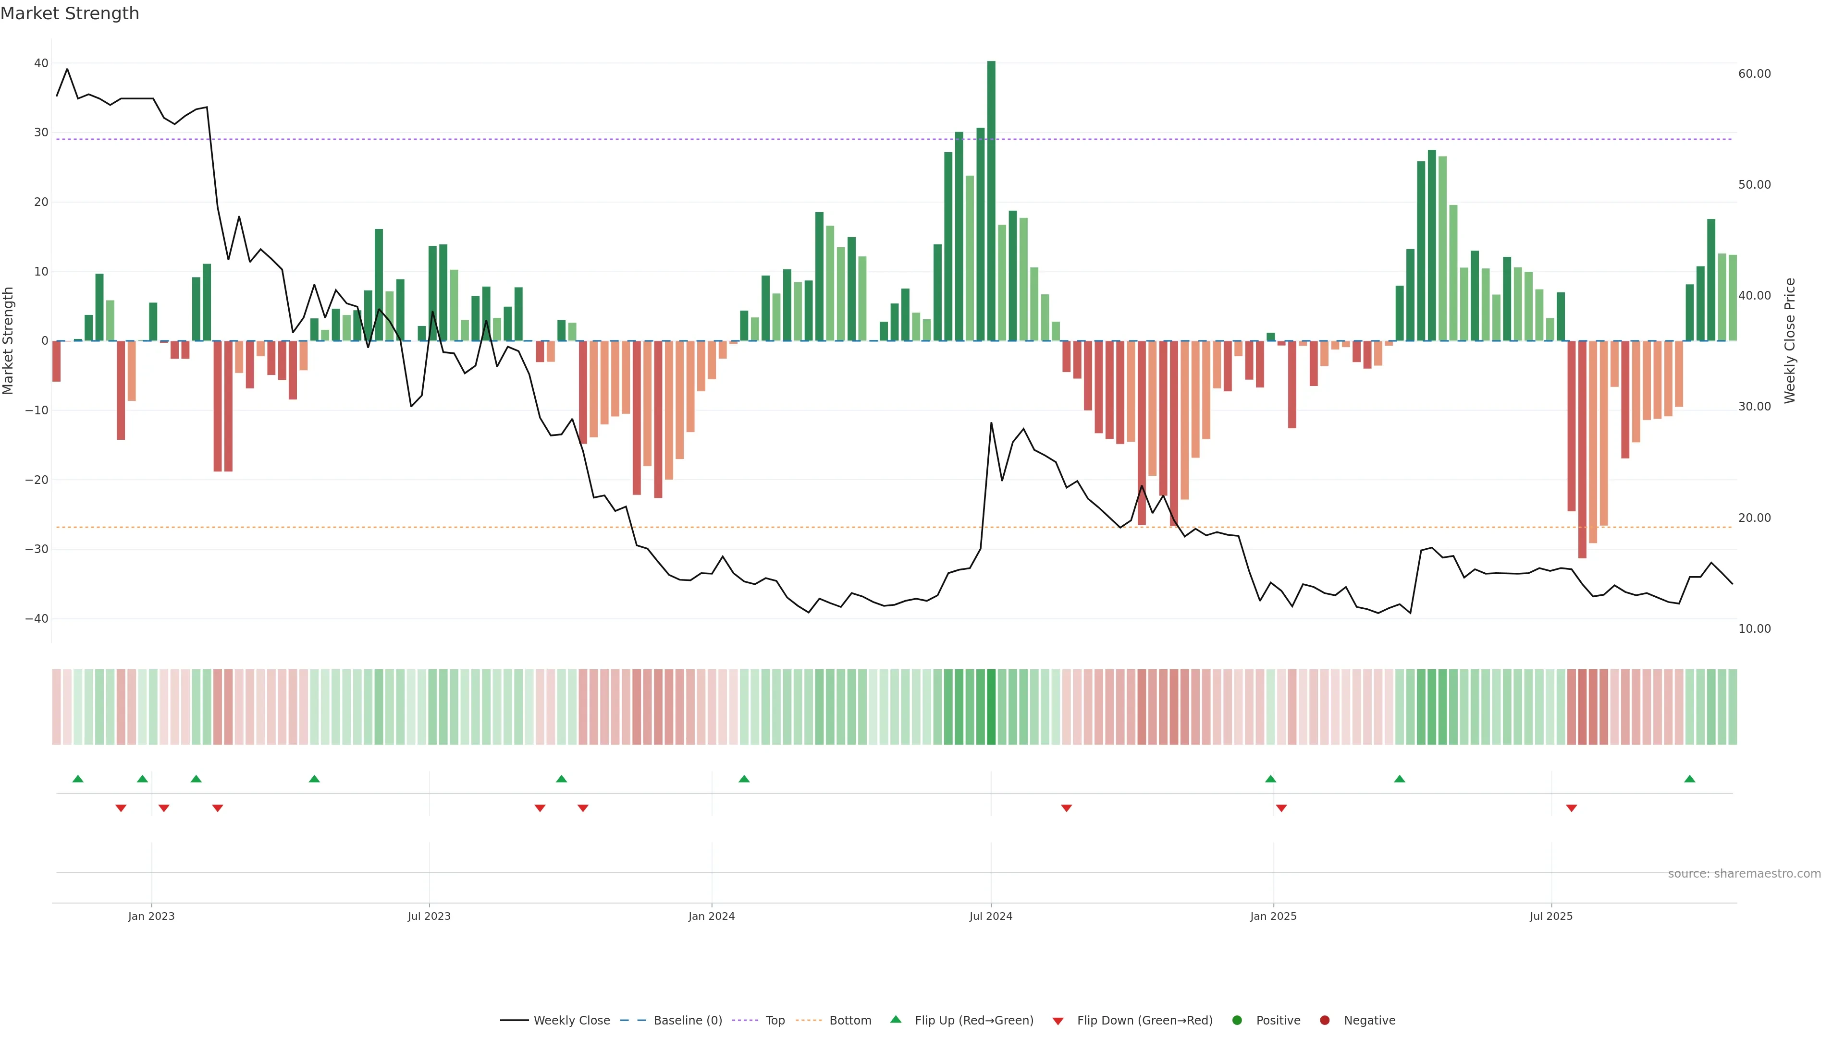1845x1037 pixels.
Task: Click the Flip Up green triangle legend icon
Action: [x=895, y=1019]
